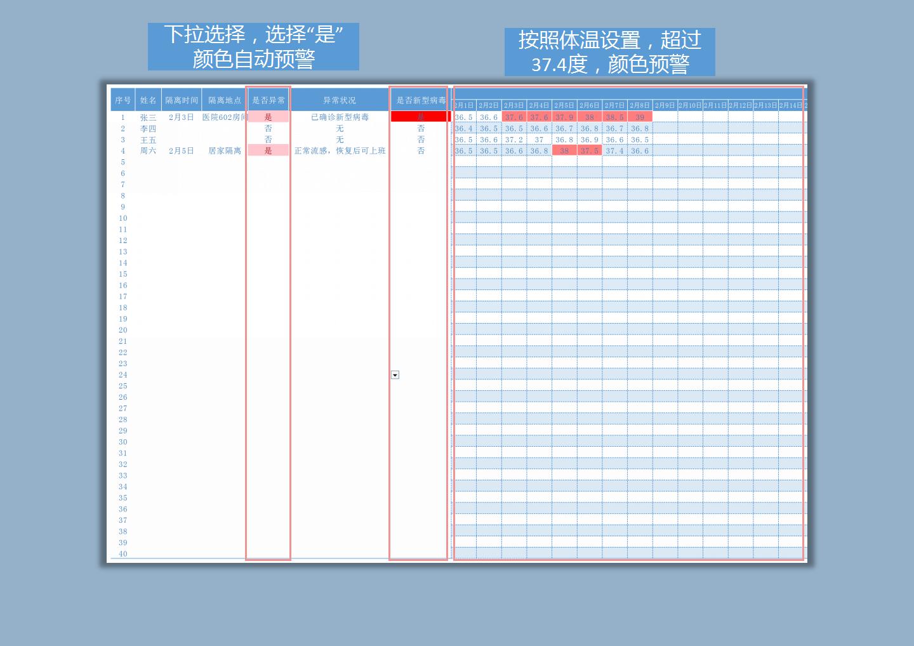Click the cell 正常流感，恢复后可上班
The image size is (914, 646).
[x=340, y=151]
